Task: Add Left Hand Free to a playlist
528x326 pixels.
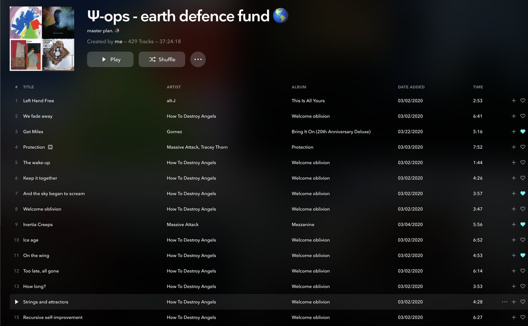Action: click(x=513, y=101)
